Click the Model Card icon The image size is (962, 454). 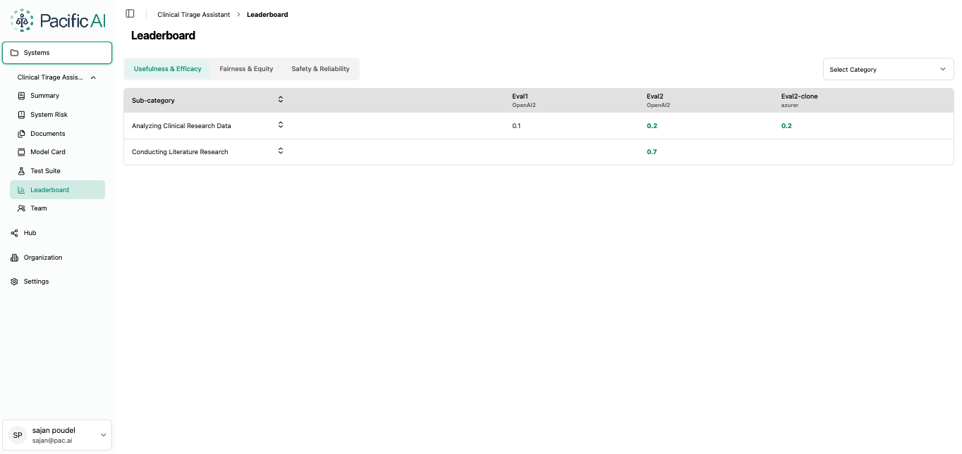(21, 151)
